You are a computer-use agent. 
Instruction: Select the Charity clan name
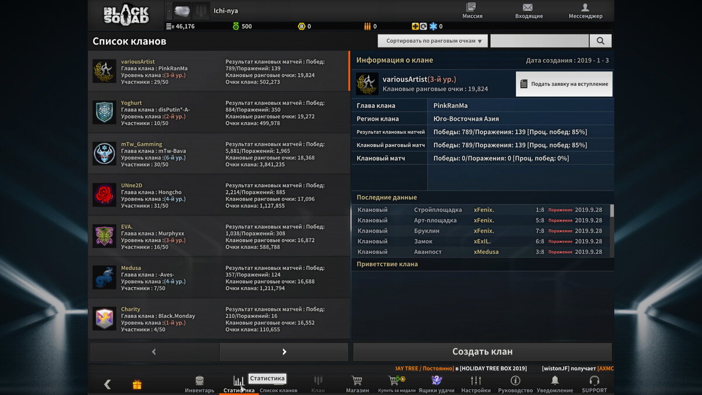[x=130, y=309]
